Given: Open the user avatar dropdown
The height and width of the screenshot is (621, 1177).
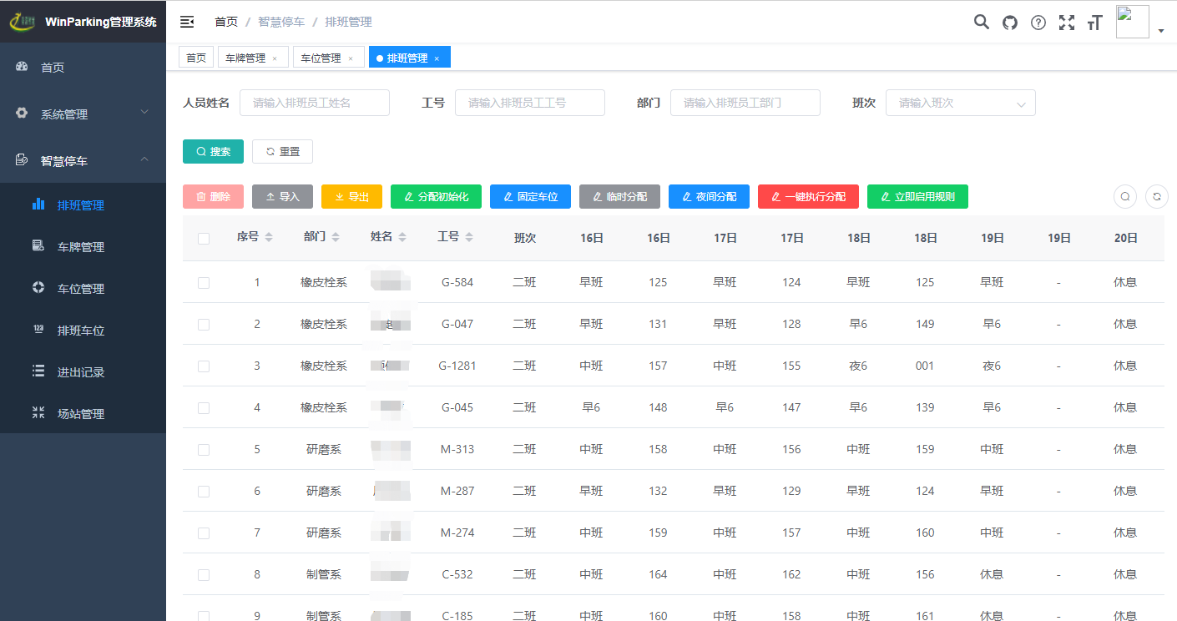Looking at the screenshot, I should tap(1140, 23).
